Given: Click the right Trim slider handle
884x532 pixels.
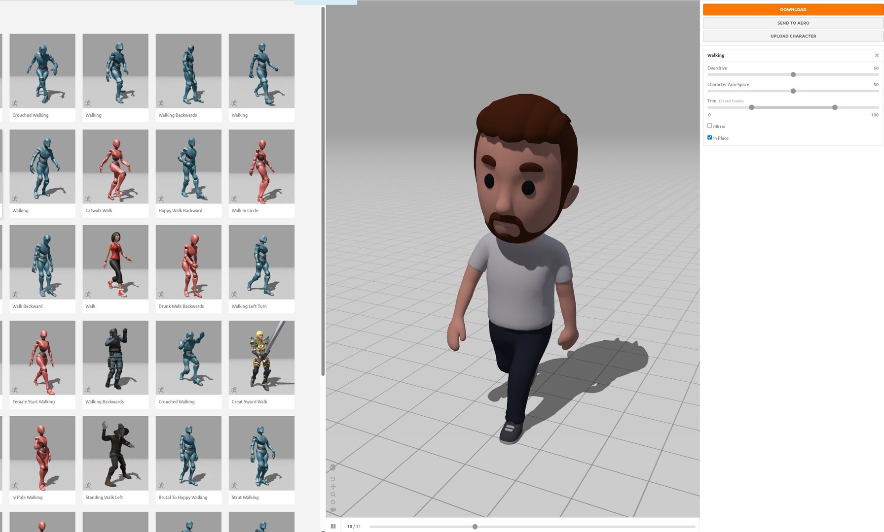Looking at the screenshot, I should (835, 107).
